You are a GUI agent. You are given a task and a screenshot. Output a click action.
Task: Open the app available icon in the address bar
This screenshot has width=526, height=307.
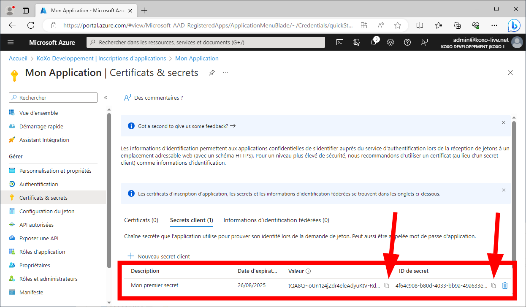pyautogui.click(x=364, y=25)
